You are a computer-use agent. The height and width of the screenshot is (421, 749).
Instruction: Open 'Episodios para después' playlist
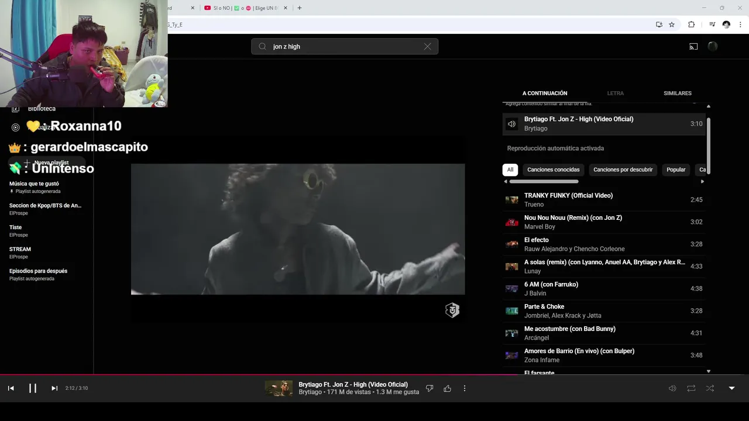tap(47, 274)
